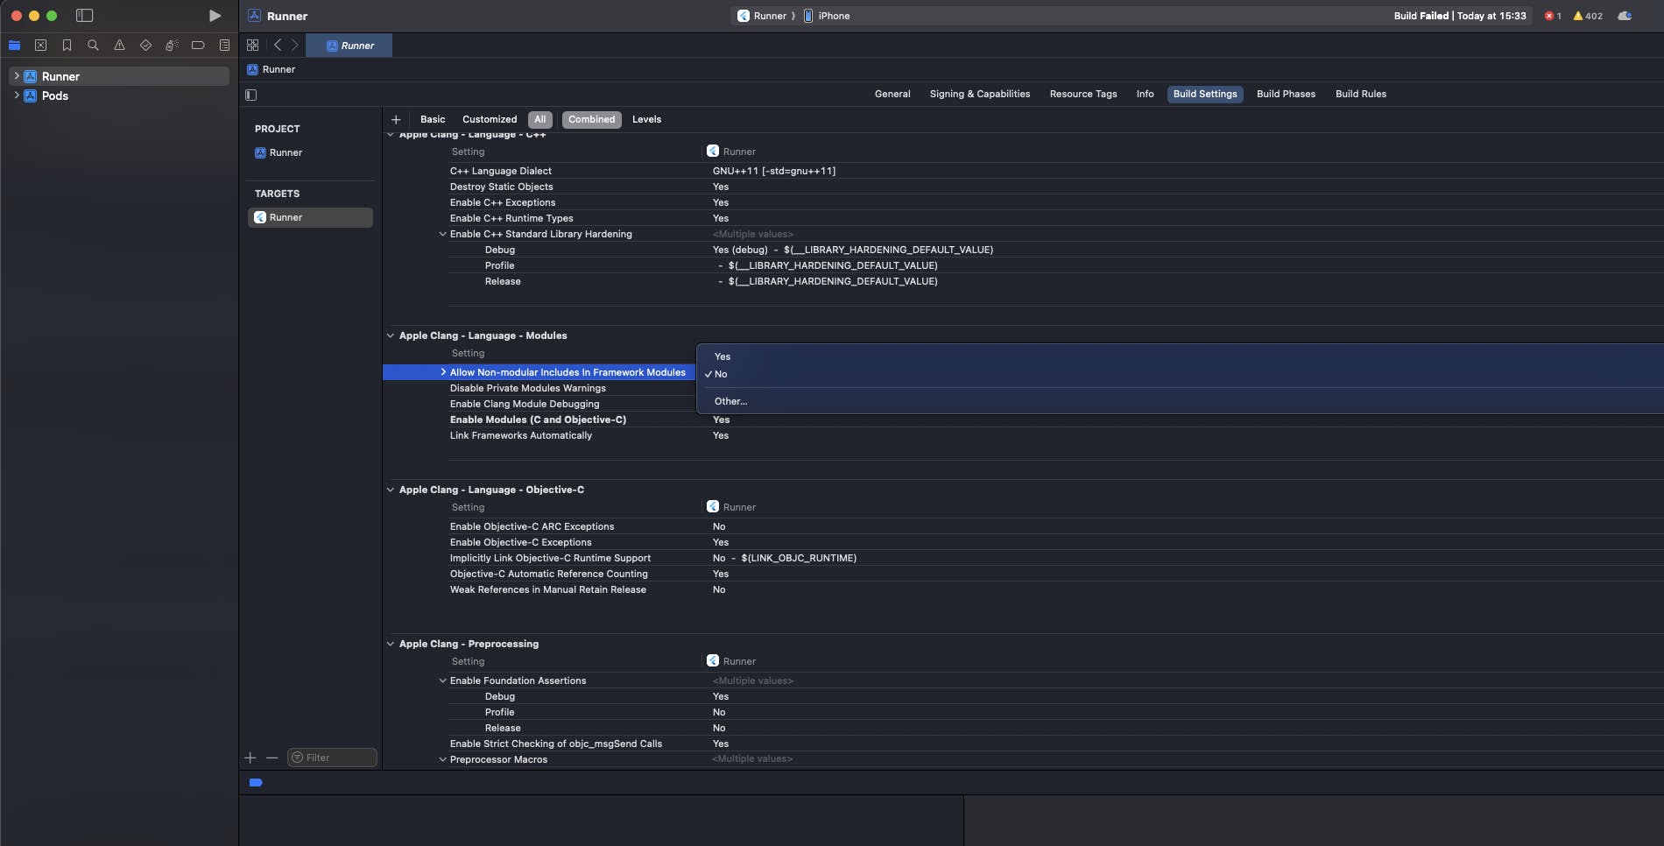Screen dimensions: 1664x846
Task: Choose Yes in the dropdown menu
Action: coord(723,356)
